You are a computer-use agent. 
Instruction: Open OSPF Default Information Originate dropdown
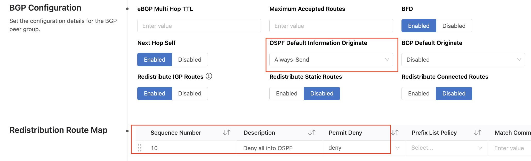tap(331, 60)
